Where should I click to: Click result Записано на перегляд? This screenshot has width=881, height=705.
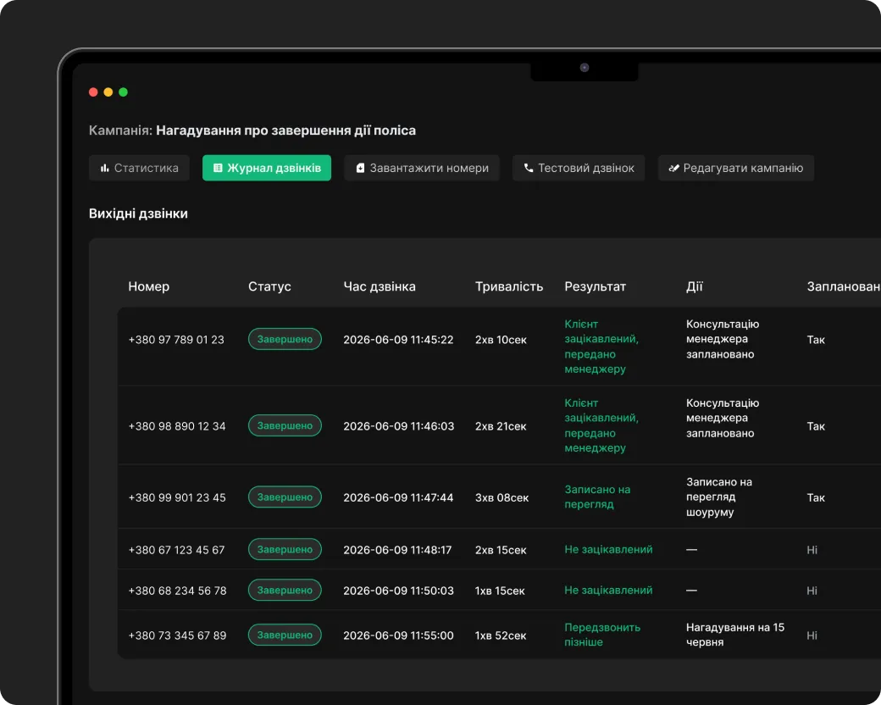(598, 497)
